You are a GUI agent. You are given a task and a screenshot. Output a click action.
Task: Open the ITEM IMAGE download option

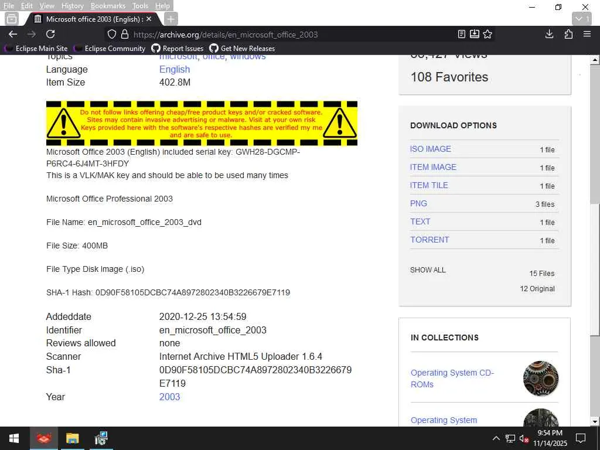click(x=433, y=167)
